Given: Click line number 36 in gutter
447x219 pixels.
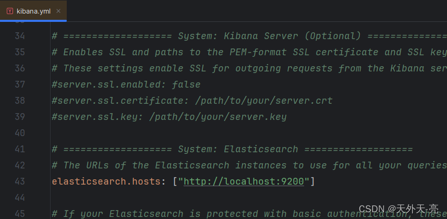Looking at the screenshot, I should (20, 68).
